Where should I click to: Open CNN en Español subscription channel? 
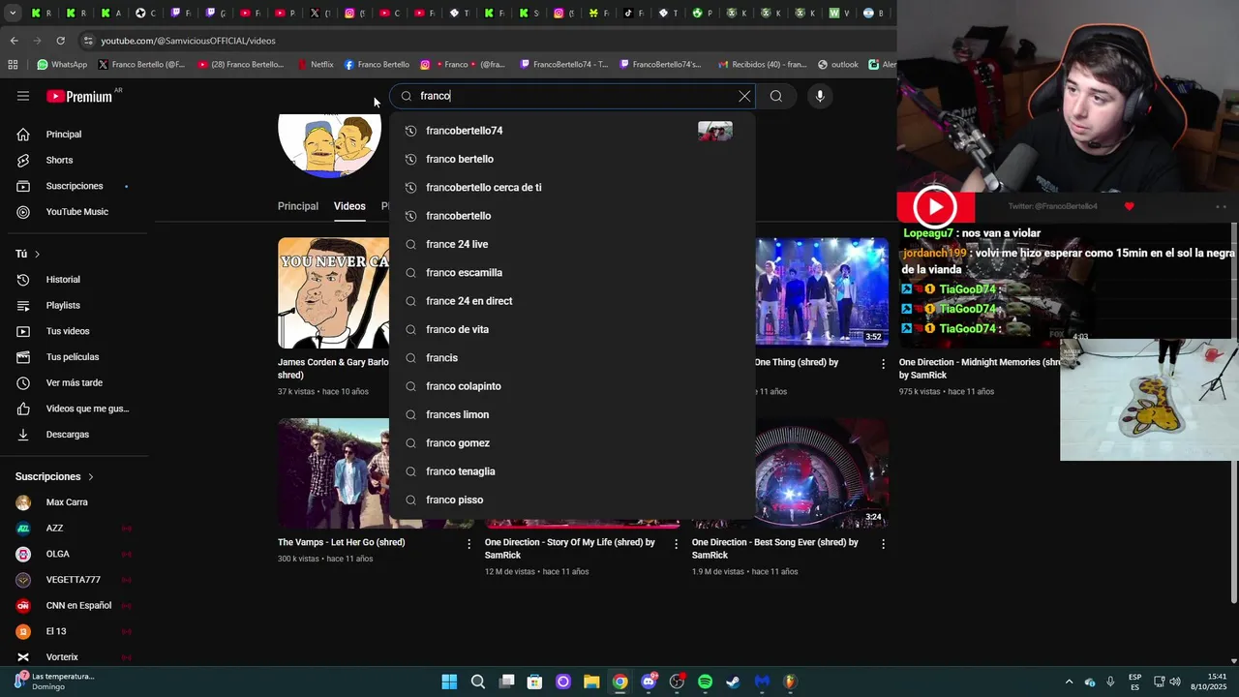[74, 606]
